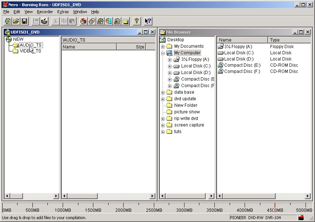Click right scroll arrow under File Browser folder tree
Viewport: 315px width, 222px height.
(211, 196)
